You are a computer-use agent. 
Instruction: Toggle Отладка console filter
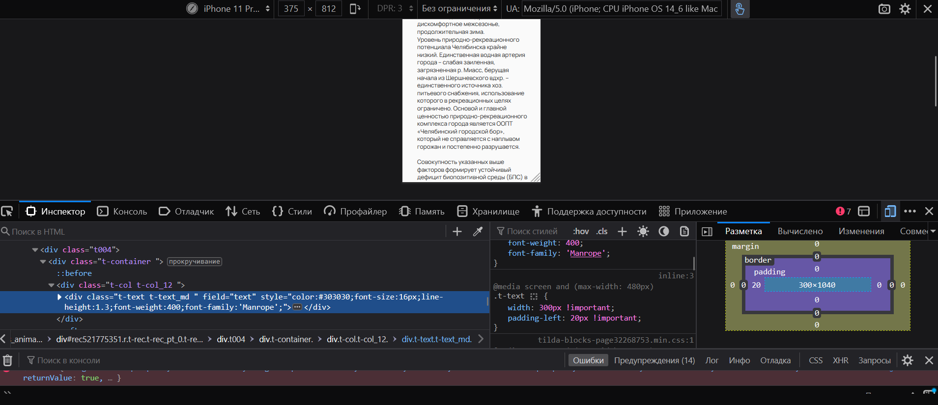coord(775,360)
